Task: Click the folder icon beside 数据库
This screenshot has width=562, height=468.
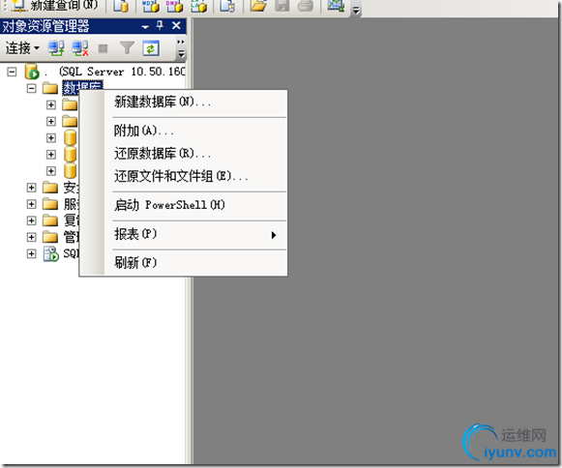Action: (x=50, y=88)
